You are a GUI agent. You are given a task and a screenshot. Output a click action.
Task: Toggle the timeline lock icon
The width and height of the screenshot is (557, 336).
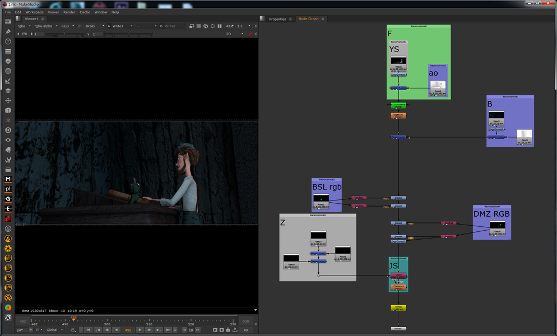pos(228,330)
